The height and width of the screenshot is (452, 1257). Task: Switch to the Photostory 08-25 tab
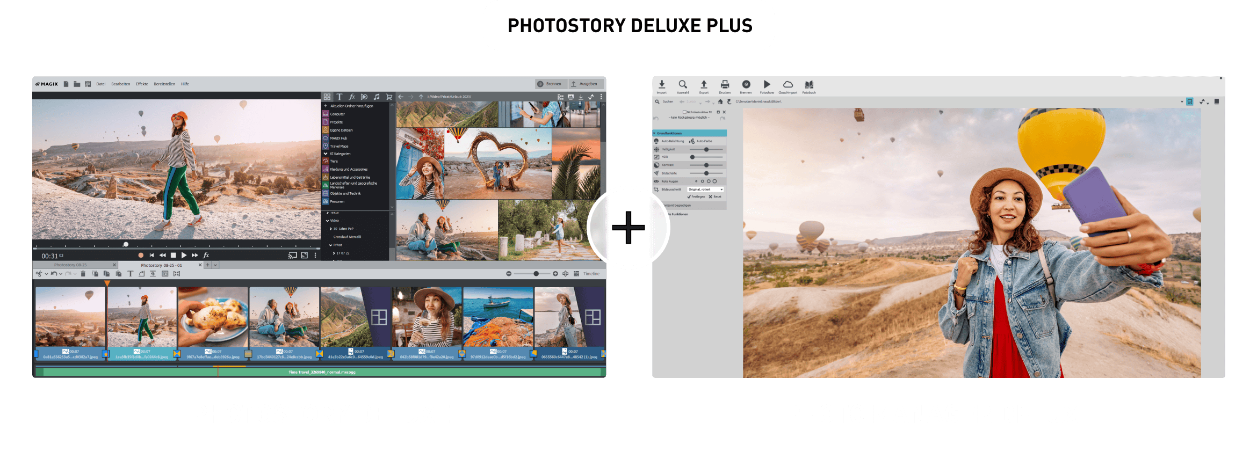70,265
